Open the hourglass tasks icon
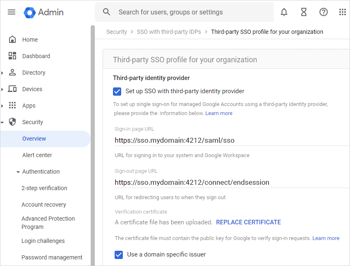 click(304, 12)
